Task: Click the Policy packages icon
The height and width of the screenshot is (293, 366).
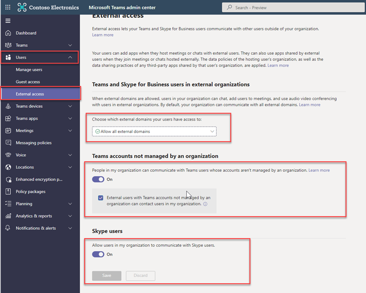Action: pos(8,192)
